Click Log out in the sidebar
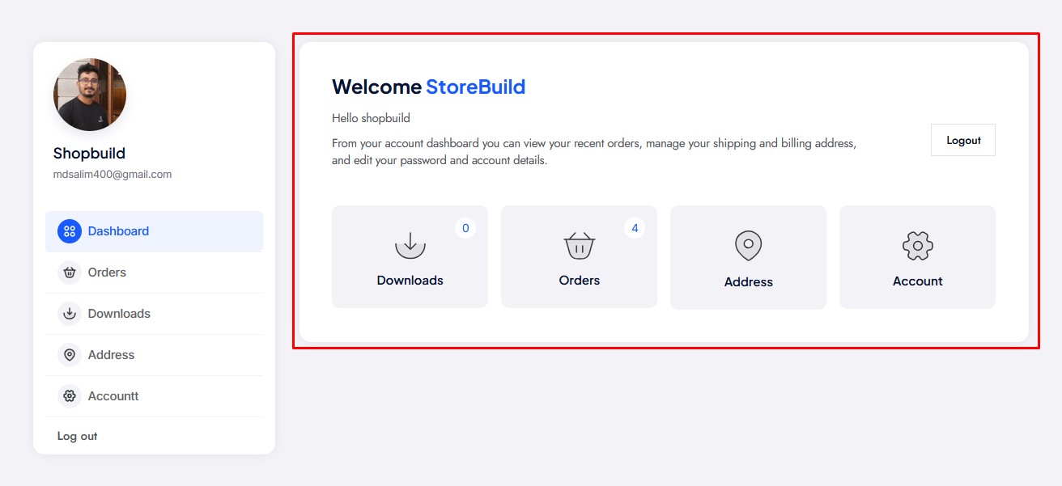Screen dimensions: 1062x486 click(x=78, y=436)
